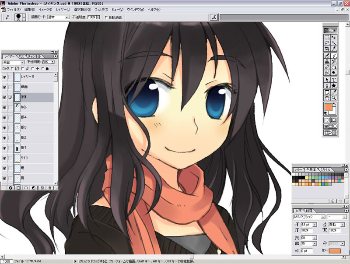This screenshot has width=350, height=264.
Task: Select the Notes tool
Action: click(x=327, y=92)
